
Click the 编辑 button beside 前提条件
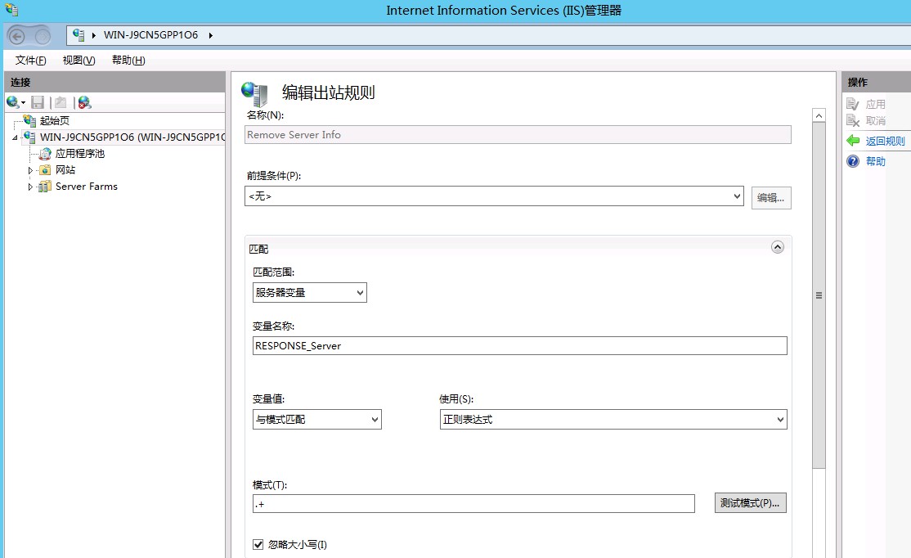[x=770, y=197]
